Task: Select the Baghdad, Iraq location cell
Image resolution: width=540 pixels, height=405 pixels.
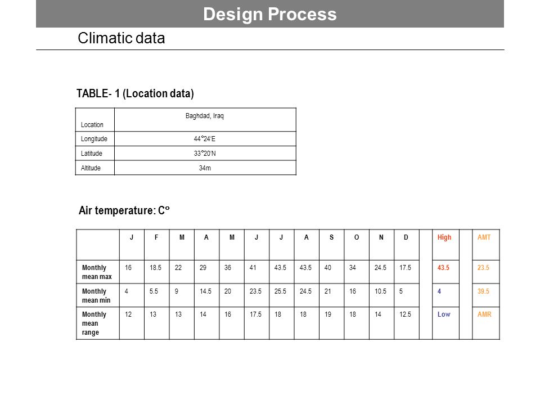Action: pos(205,119)
